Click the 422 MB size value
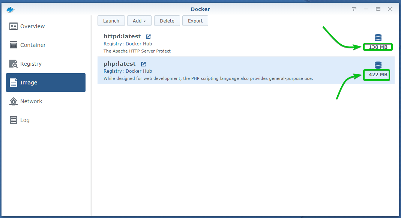Viewport: 401px width, 218px height. (x=378, y=75)
